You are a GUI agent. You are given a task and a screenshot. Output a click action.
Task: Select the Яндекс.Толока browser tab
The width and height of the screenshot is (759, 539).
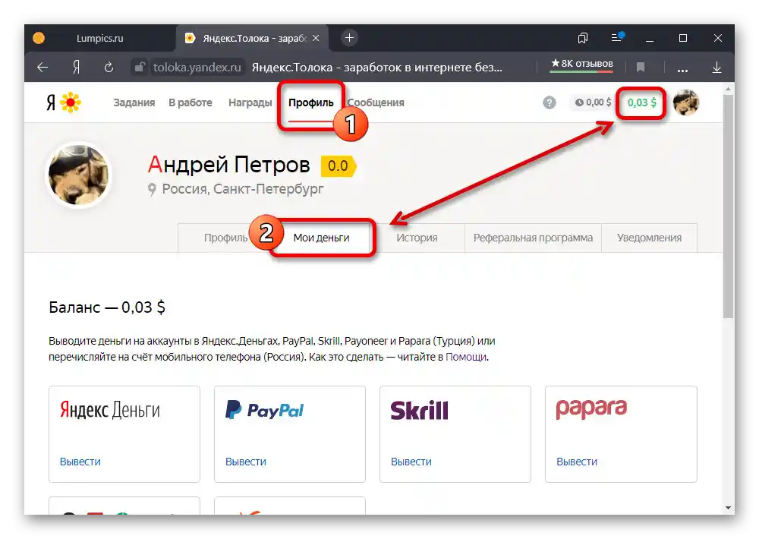(252, 38)
